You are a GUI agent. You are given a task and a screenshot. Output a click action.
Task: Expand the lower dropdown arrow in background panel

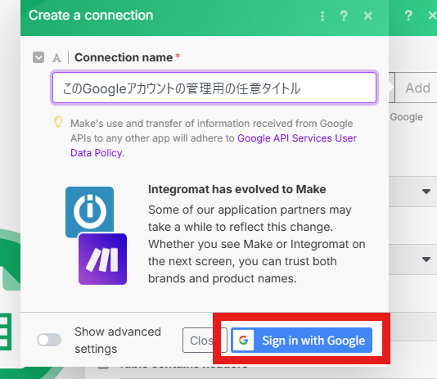pyautogui.click(x=426, y=259)
